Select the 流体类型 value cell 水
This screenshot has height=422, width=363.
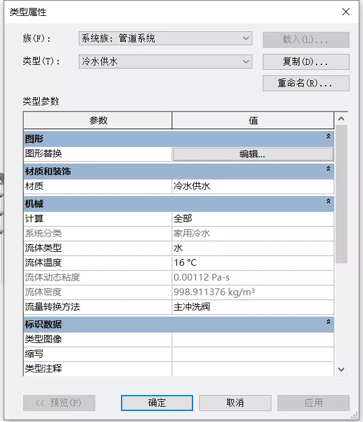click(x=253, y=248)
